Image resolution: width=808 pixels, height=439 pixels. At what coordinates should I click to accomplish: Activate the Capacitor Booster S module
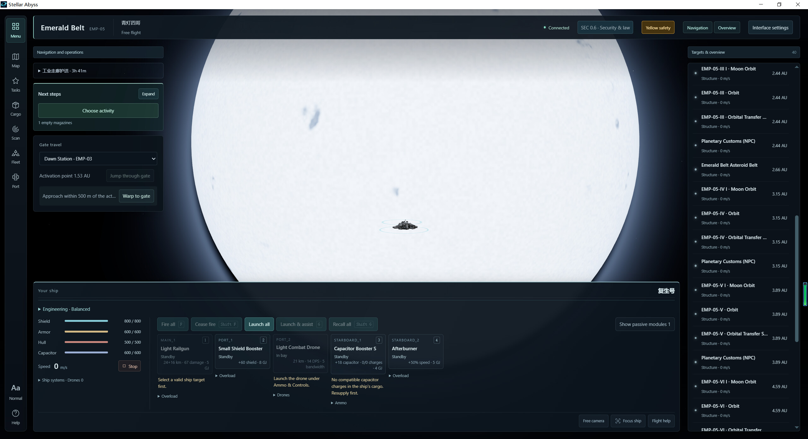coord(358,354)
